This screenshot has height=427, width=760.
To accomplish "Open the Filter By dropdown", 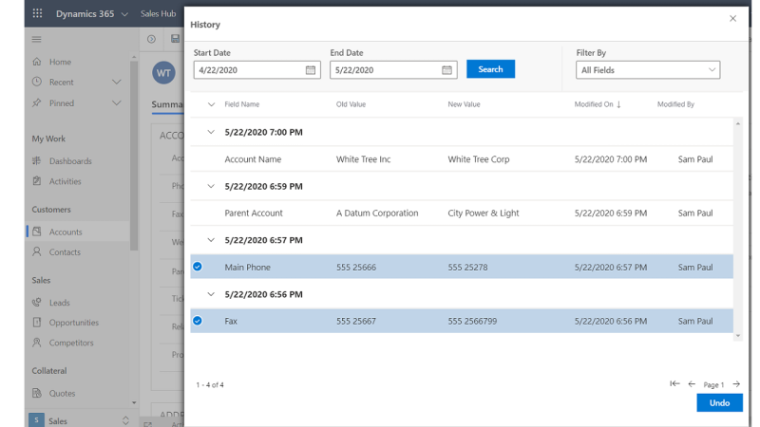I will (648, 70).
